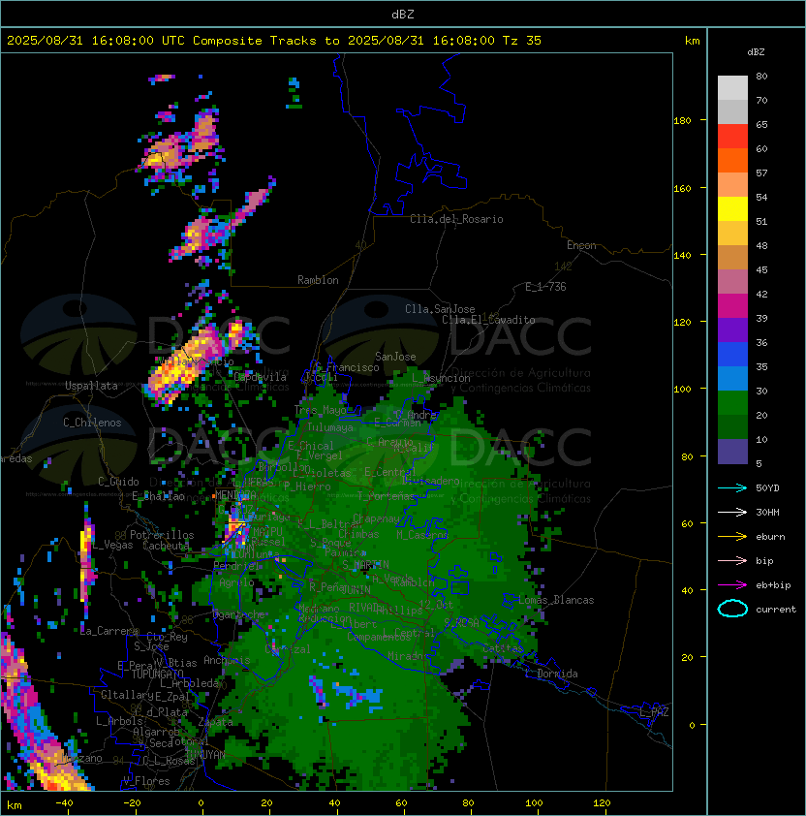The height and width of the screenshot is (816, 806).
Task: Select the gold 51-48 dBZ swatch
Action: [x=732, y=234]
